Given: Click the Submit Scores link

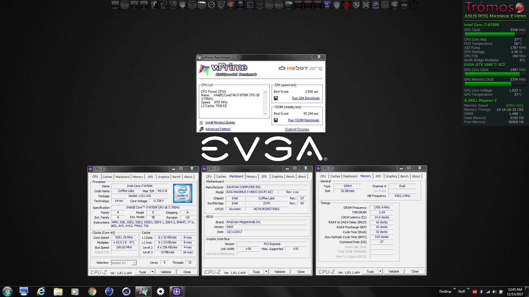Looking at the screenshot, I should (x=297, y=129).
